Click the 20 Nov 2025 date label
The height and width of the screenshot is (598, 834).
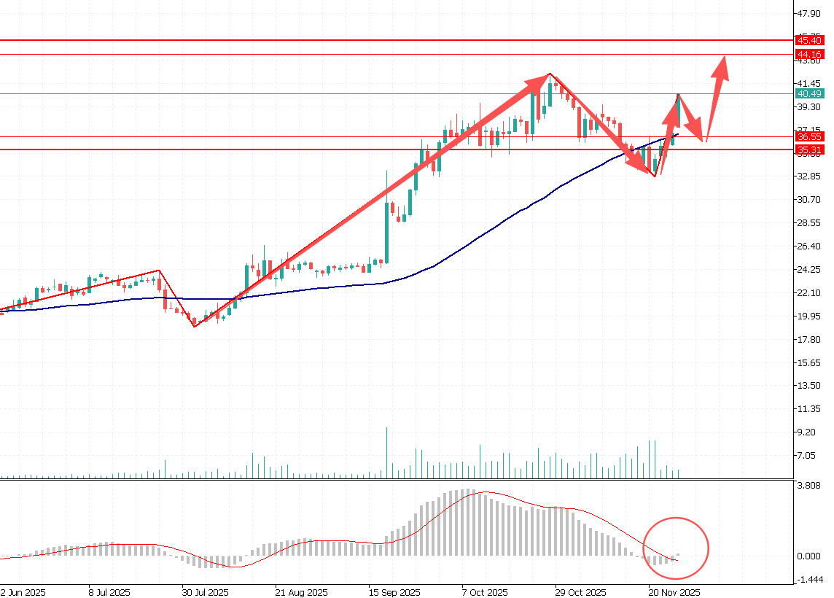674,593
